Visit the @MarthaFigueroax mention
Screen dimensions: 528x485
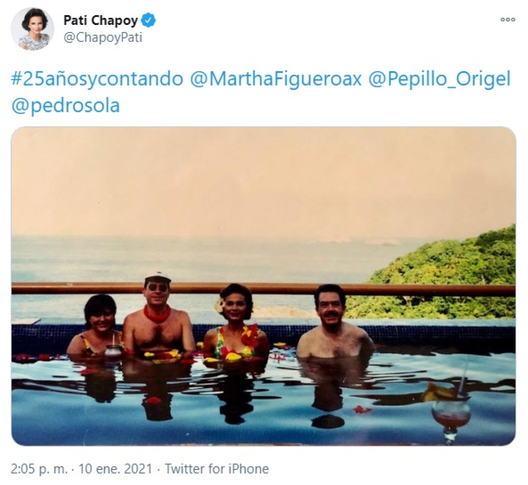[276, 79]
